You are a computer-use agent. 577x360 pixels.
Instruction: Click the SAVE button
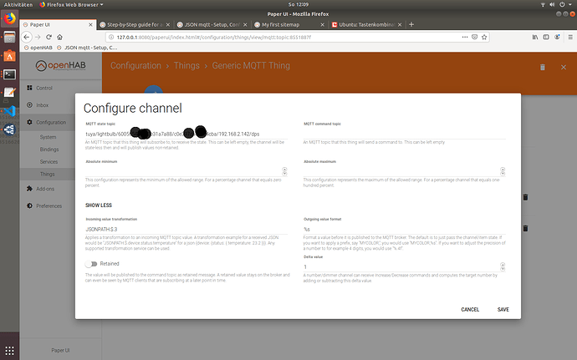point(503,310)
